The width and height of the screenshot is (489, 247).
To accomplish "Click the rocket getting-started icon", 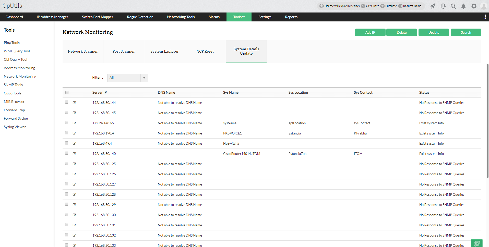I will point(433,6).
